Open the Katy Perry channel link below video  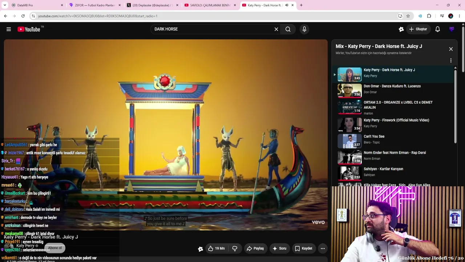point(25,246)
